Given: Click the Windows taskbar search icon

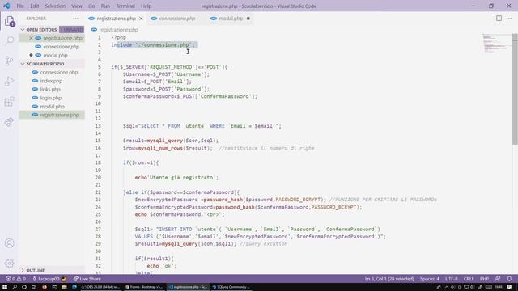Looking at the screenshot, I should (x=15, y=287).
